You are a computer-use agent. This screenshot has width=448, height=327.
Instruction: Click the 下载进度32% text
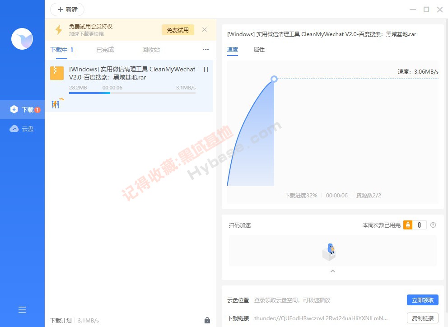coord(301,196)
